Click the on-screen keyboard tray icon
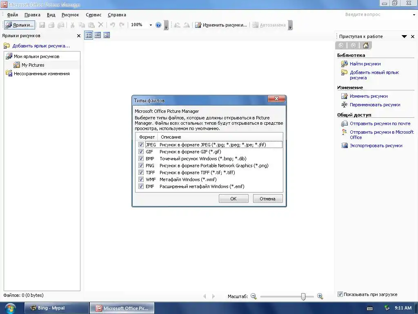 click(370, 308)
